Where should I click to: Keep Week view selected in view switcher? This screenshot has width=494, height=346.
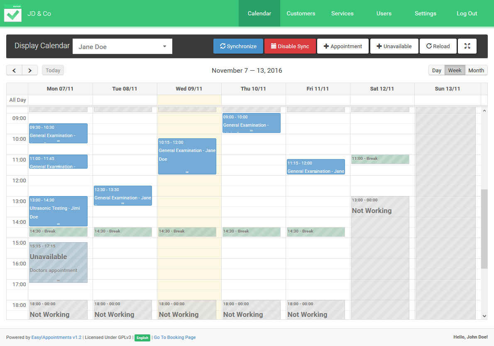pos(455,70)
